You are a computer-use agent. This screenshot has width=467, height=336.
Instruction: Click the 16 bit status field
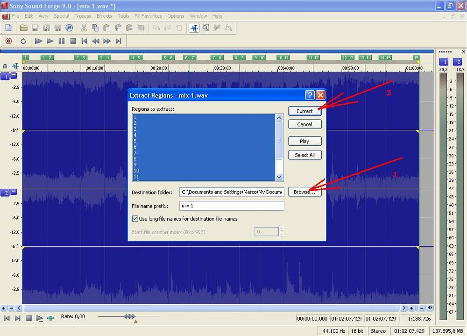click(x=357, y=331)
